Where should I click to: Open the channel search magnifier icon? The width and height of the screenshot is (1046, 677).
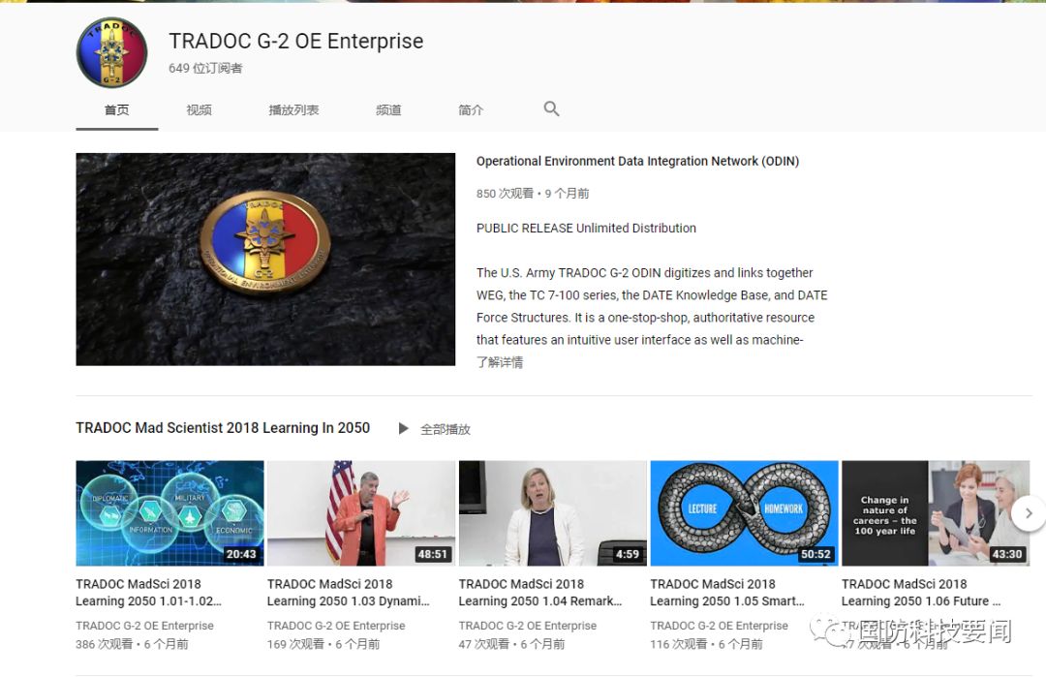point(551,108)
